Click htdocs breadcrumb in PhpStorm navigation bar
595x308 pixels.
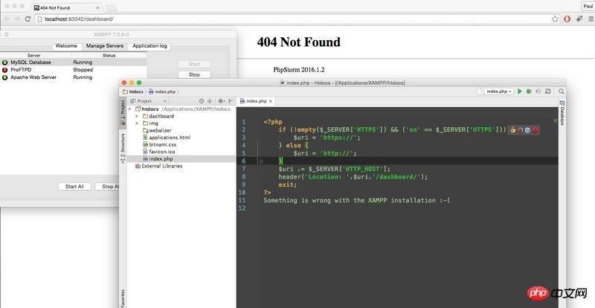pyautogui.click(x=133, y=92)
